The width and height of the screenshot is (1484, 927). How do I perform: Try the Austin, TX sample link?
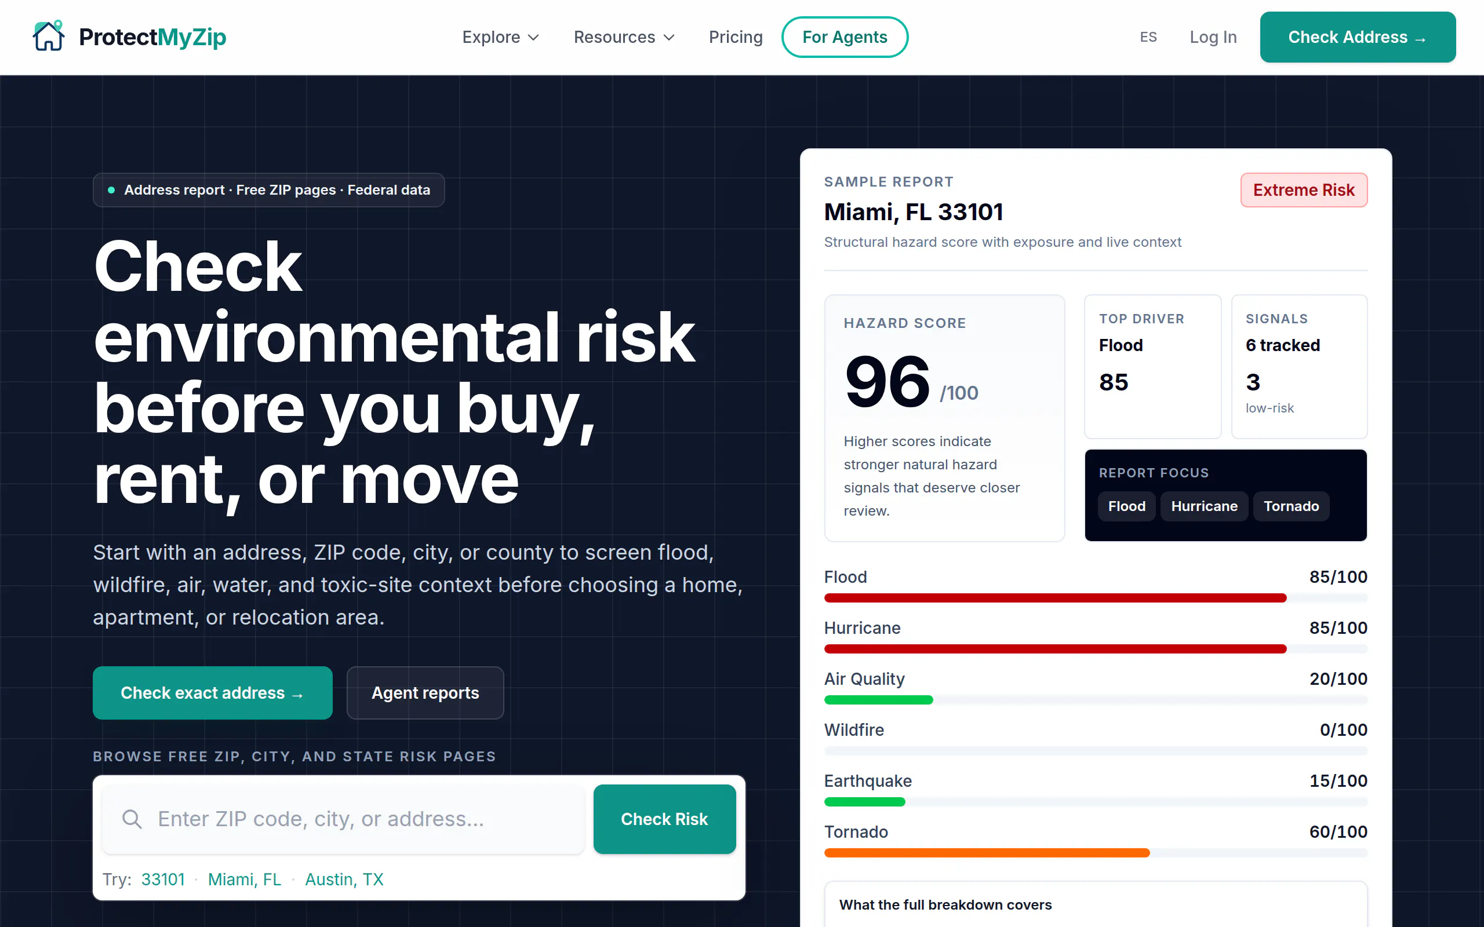click(344, 879)
